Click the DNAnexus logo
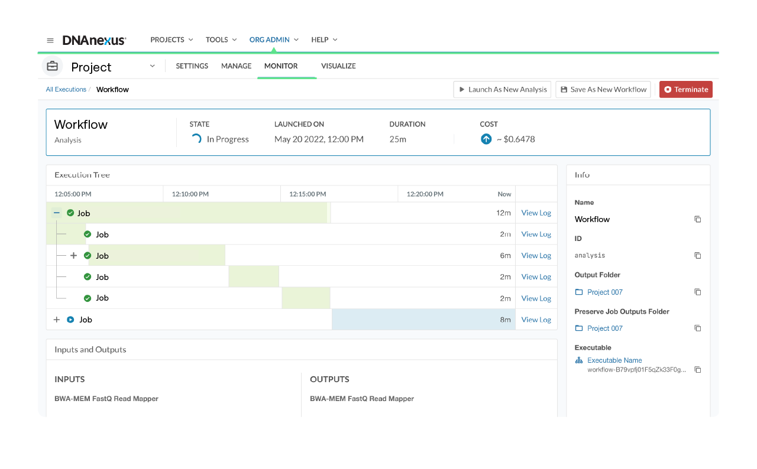Screen dimensions: 757x469 point(94,40)
